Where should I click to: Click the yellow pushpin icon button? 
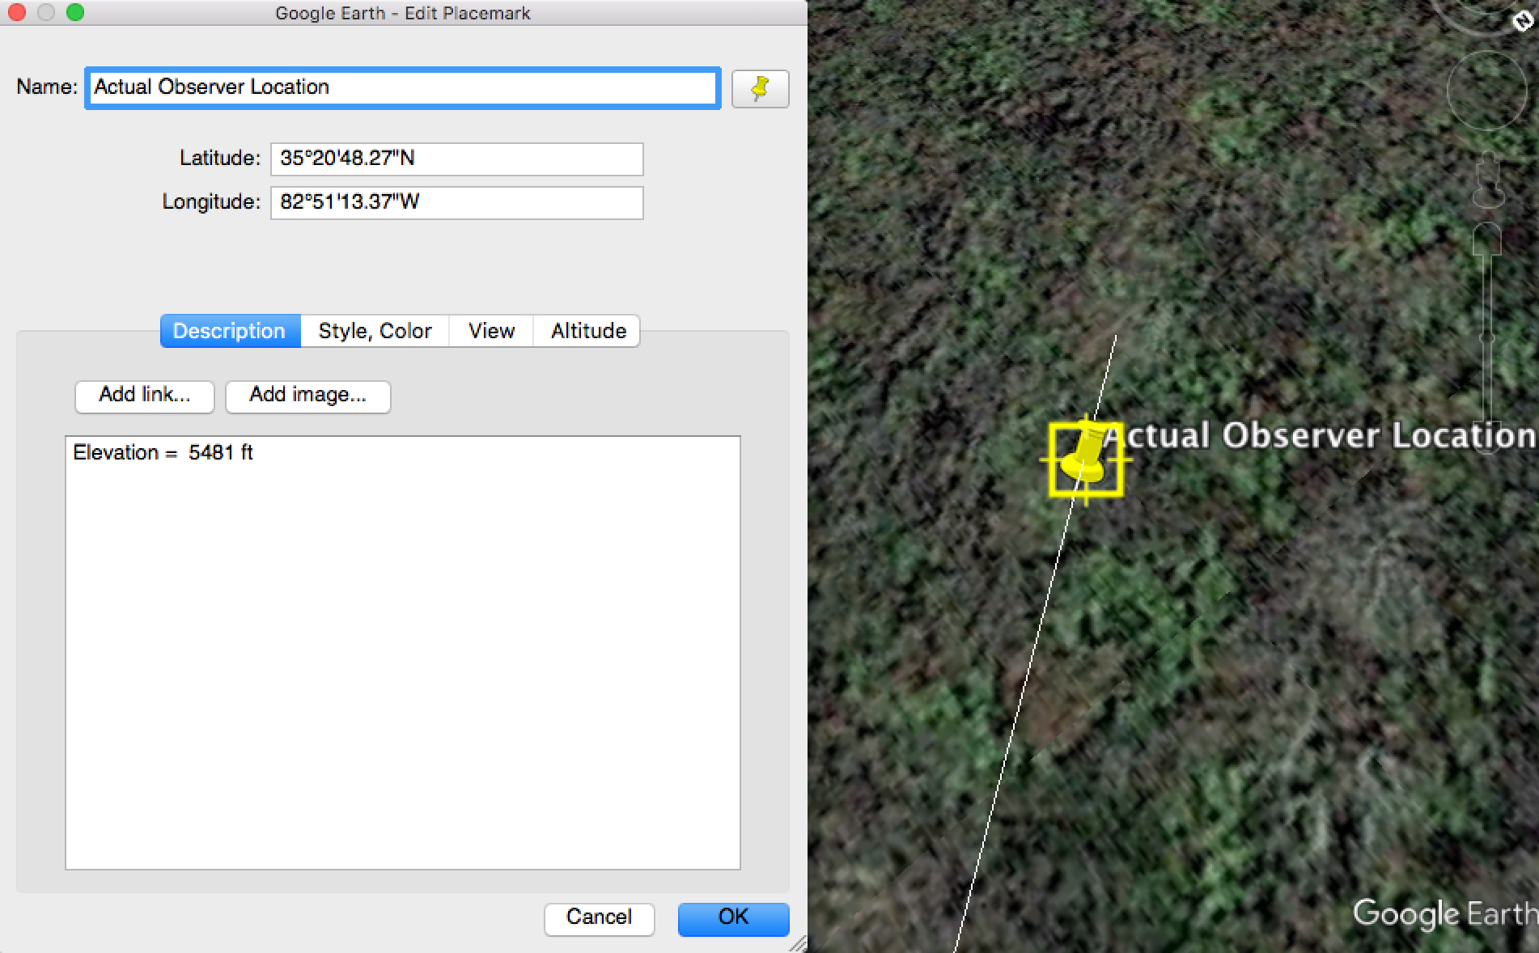tap(760, 88)
